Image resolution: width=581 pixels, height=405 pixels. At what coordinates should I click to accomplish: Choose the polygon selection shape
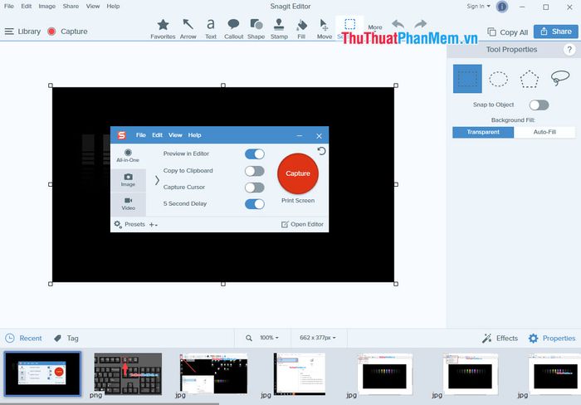pyautogui.click(x=530, y=79)
